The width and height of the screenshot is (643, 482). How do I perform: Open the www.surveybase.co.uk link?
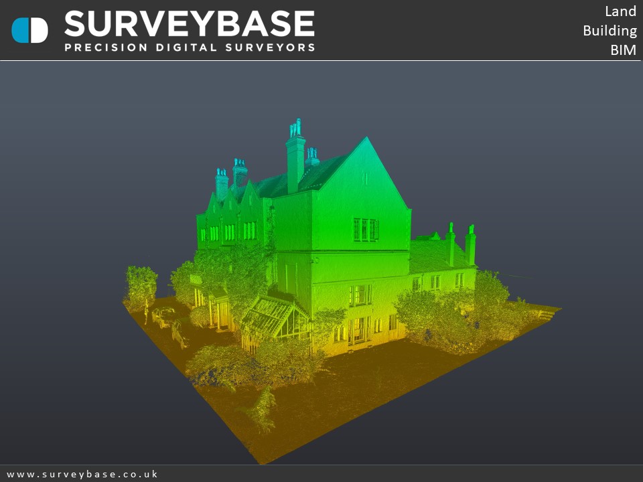[x=82, y=474]
